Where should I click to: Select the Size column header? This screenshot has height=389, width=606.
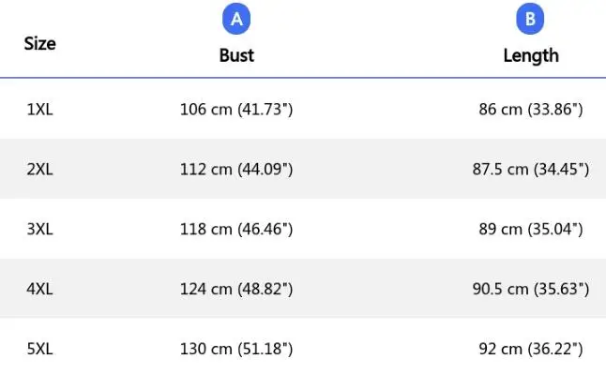pyautogui.click(x=40, y=44)
